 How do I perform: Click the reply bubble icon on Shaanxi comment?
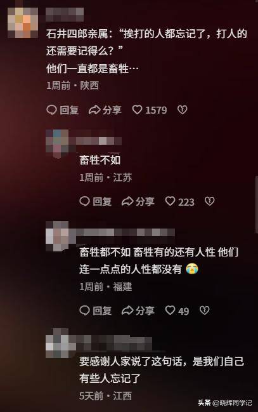pos(51,110)
